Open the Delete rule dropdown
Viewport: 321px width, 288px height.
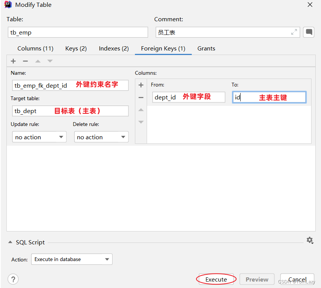[x=101, y=137]
